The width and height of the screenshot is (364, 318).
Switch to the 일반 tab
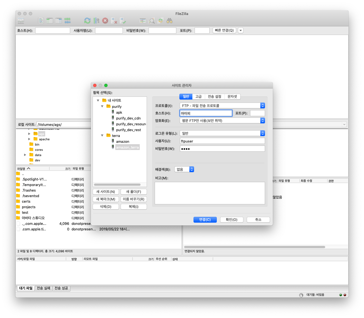click(186, 96)
